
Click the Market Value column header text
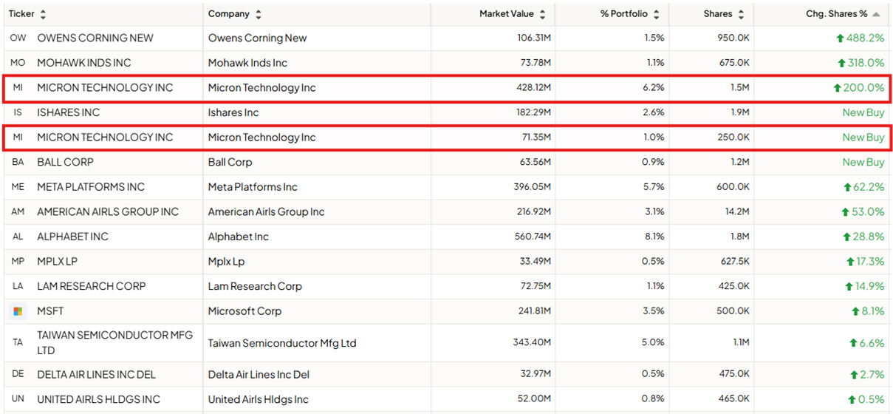point(506,14)
